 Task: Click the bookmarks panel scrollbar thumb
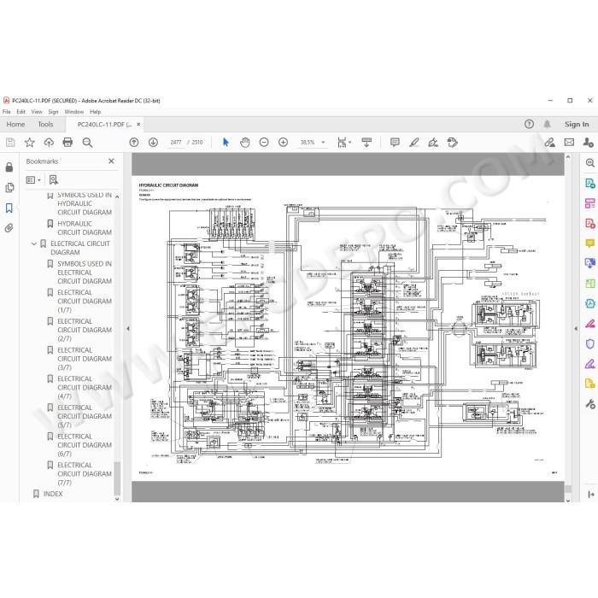[117, 478]
